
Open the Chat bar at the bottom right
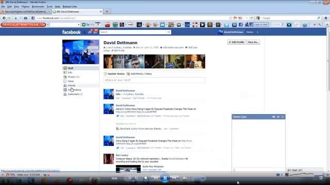tap(305, 170)
